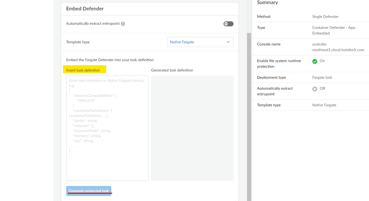
Task: Click 'Fargate task' deployment type value
Action: (x=322, y=77)
